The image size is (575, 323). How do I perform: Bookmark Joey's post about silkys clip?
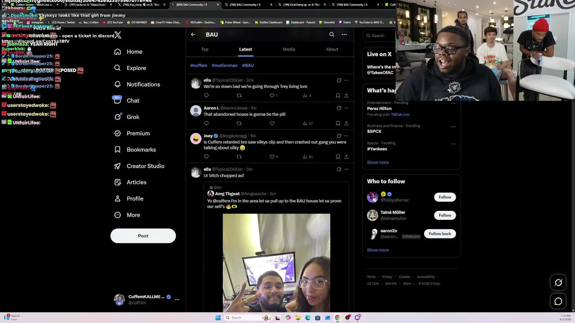click(x=338, y=157)
